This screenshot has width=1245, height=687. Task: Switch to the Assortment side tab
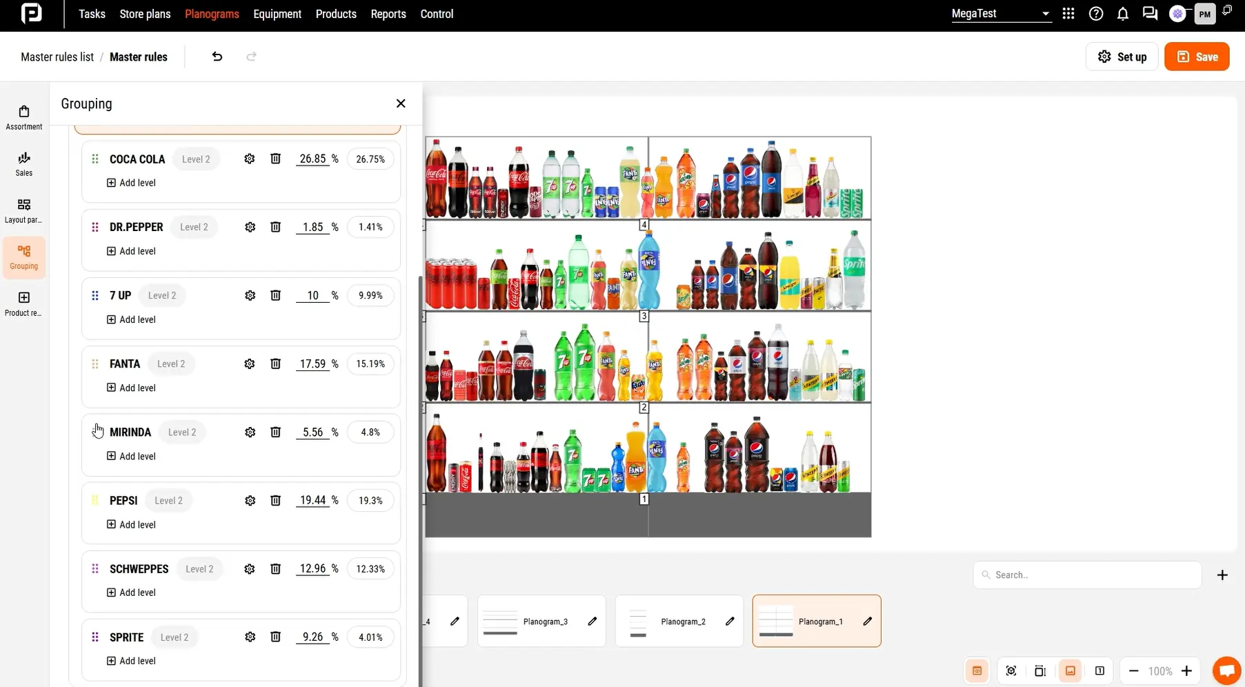point(24,118)
